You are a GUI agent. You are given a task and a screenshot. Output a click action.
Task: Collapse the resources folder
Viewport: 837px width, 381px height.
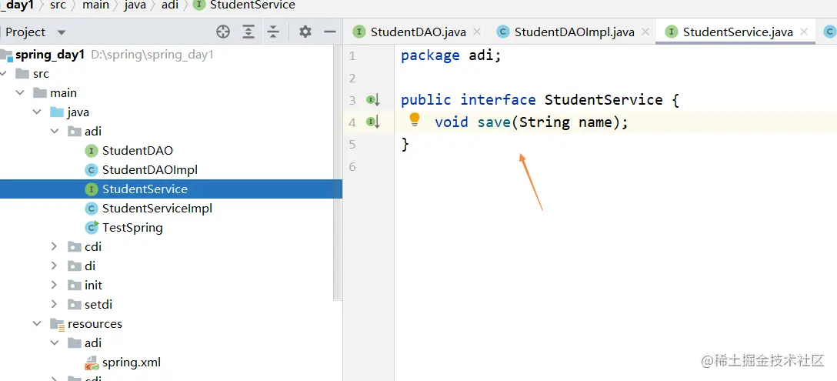coord(38,324)
